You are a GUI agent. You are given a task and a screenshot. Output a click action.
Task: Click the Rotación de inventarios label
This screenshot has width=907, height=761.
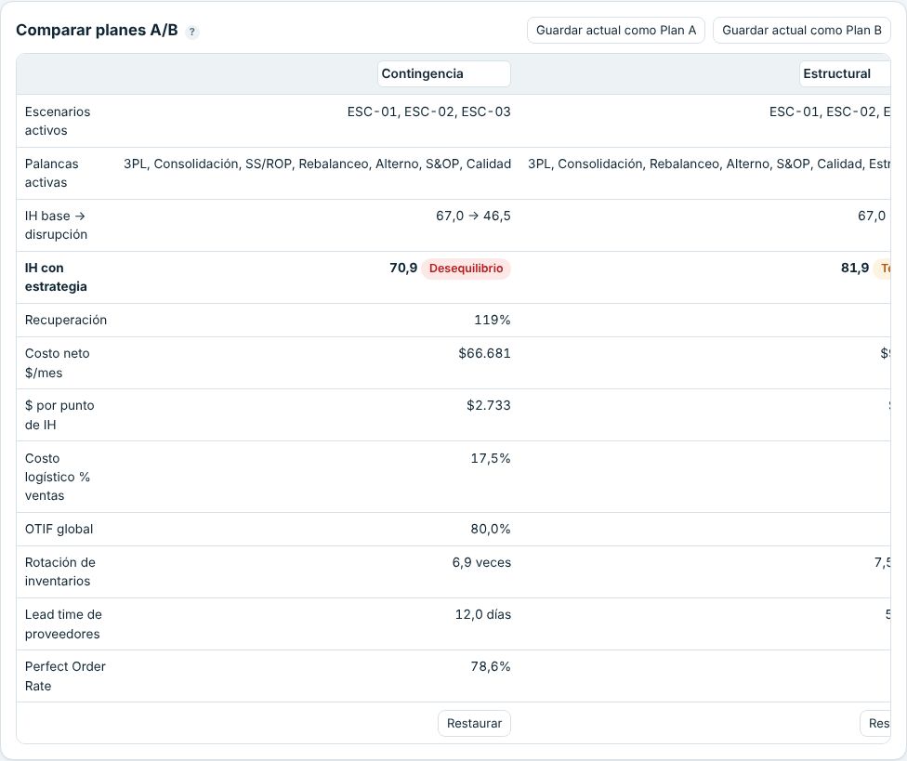[59, 571]
